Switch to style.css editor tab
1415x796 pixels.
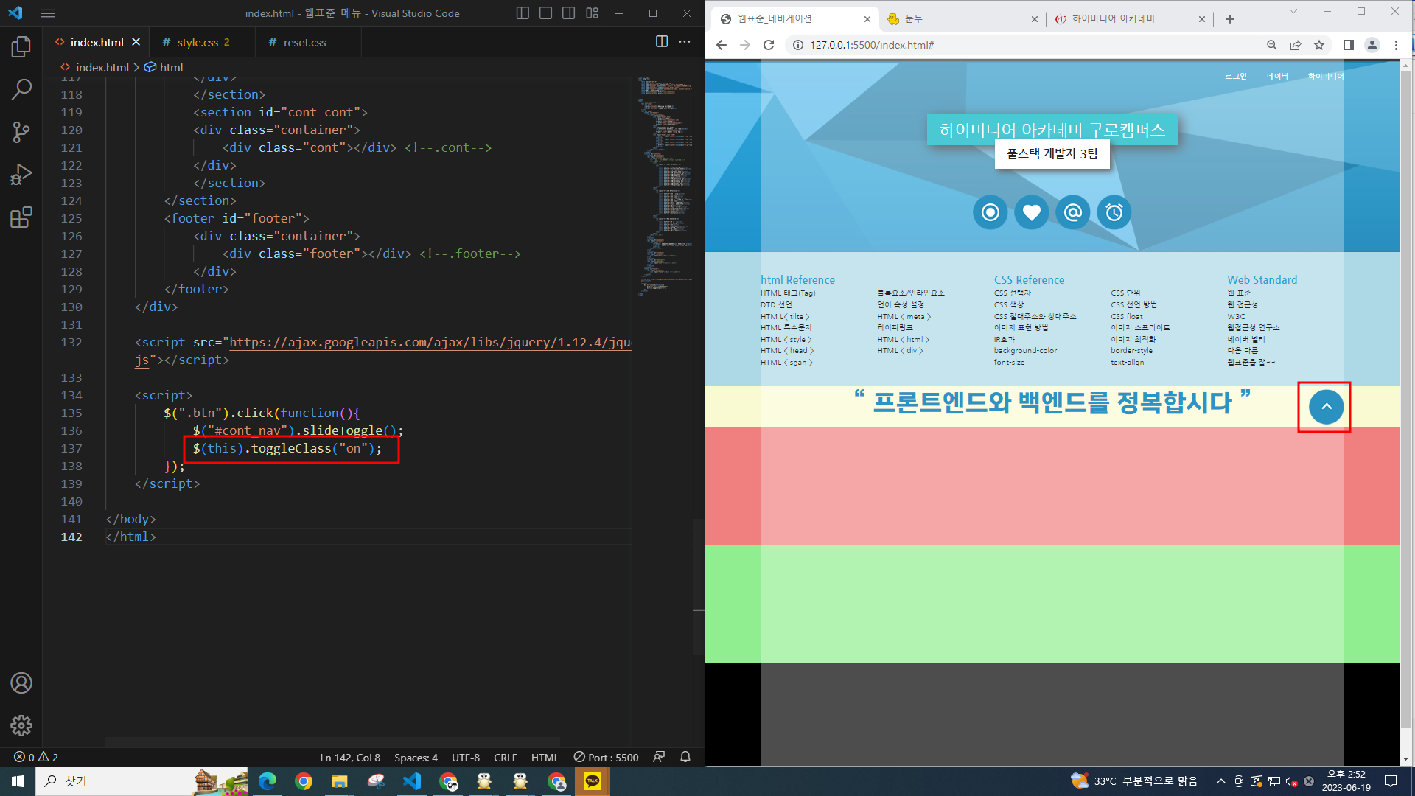(198, 43)
